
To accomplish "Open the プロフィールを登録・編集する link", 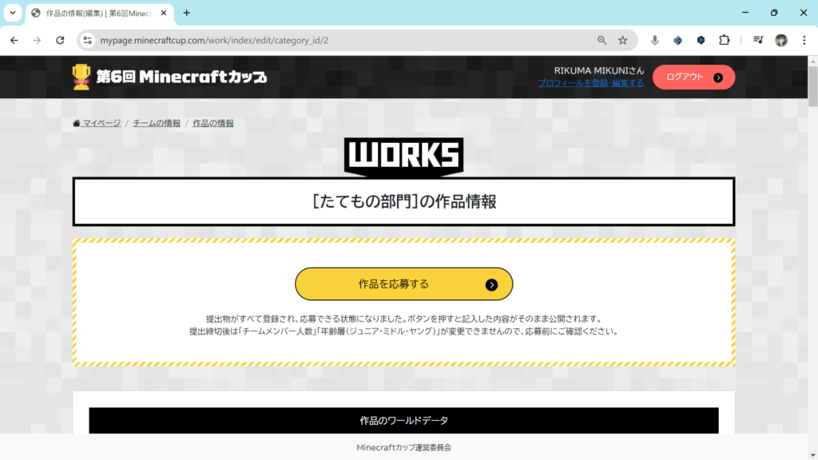I will pos(590,83).
